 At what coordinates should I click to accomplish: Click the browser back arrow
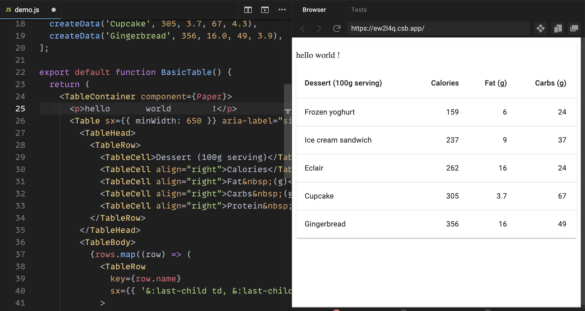(x=303, y=29)
